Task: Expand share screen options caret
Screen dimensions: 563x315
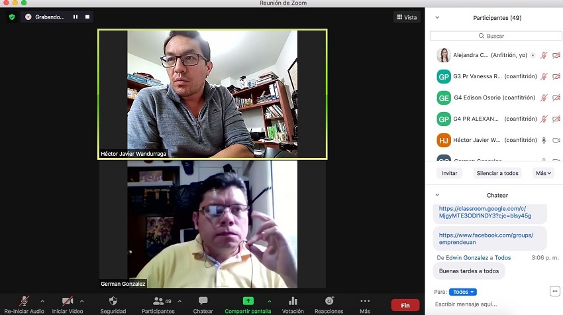Action: [270, 301]
